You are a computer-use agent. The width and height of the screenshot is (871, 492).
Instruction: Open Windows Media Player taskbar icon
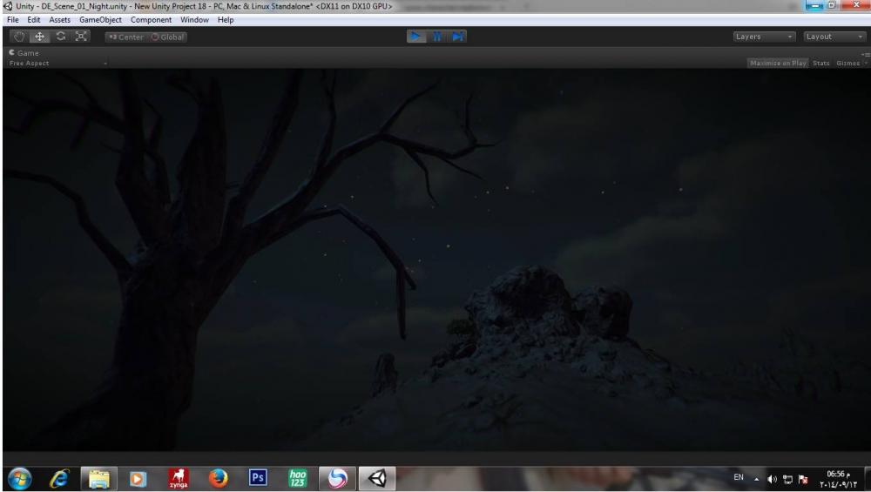[138, 479]
